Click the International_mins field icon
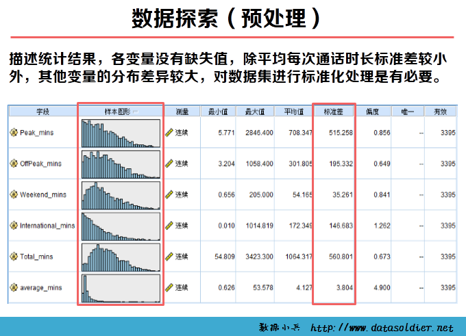The width and height of the screenshot is (466, 336). [14, 226]
